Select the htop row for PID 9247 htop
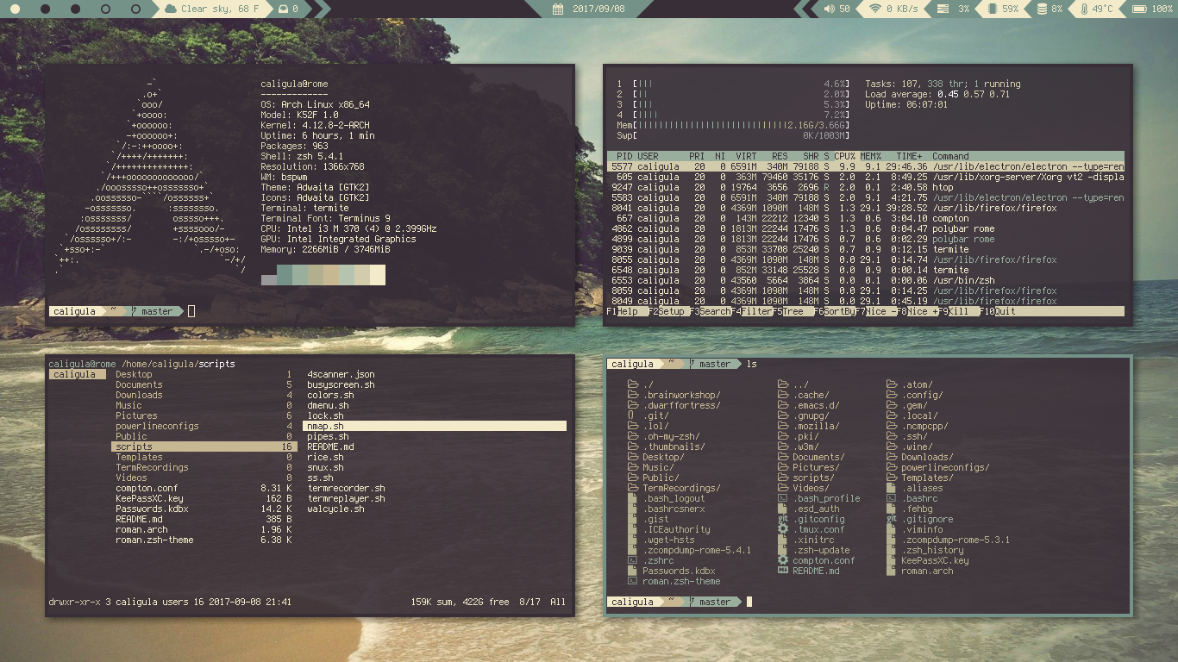This screenshot has height=662, width=1178. 866,187
